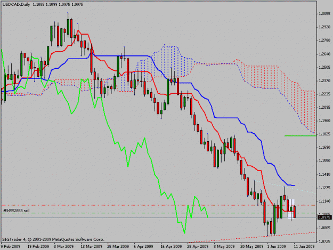Image resolution: width=333 pixels, height=250 pixels.
Task: Click the '3 Mar 2009' date label
Action: (x=64, y=246)
